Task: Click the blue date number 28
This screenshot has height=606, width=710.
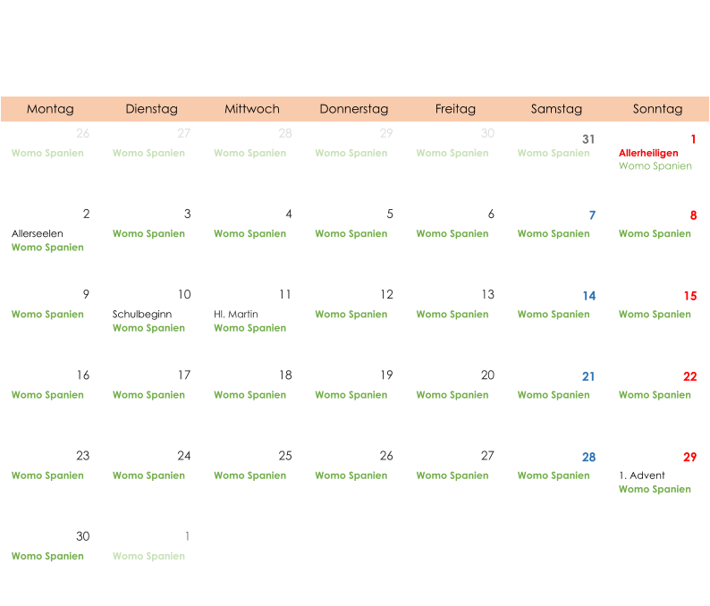Action: pos(588,458)
